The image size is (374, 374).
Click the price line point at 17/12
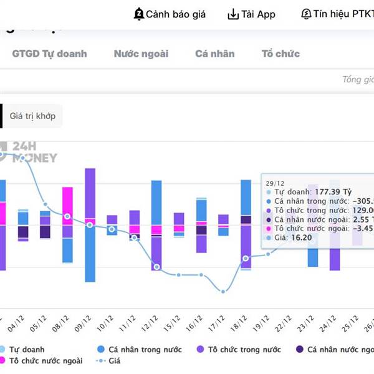223,291
